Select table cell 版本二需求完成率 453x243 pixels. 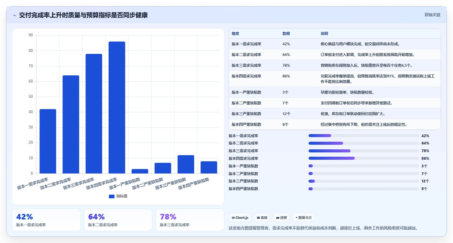coord(246,55)
